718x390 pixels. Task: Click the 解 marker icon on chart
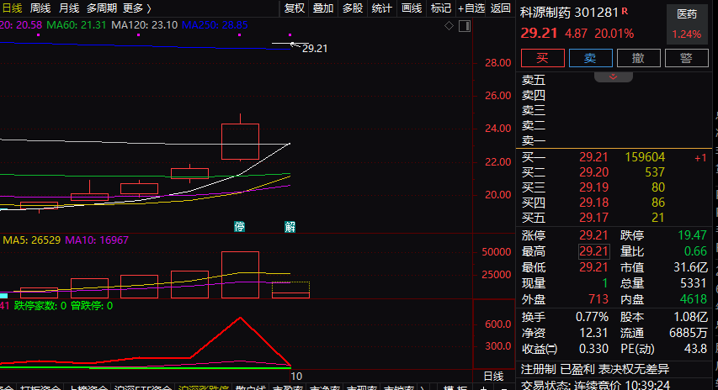(290, 227)
